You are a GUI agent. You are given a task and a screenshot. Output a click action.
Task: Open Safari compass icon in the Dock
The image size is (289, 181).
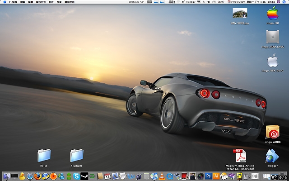tap(30, 176)
